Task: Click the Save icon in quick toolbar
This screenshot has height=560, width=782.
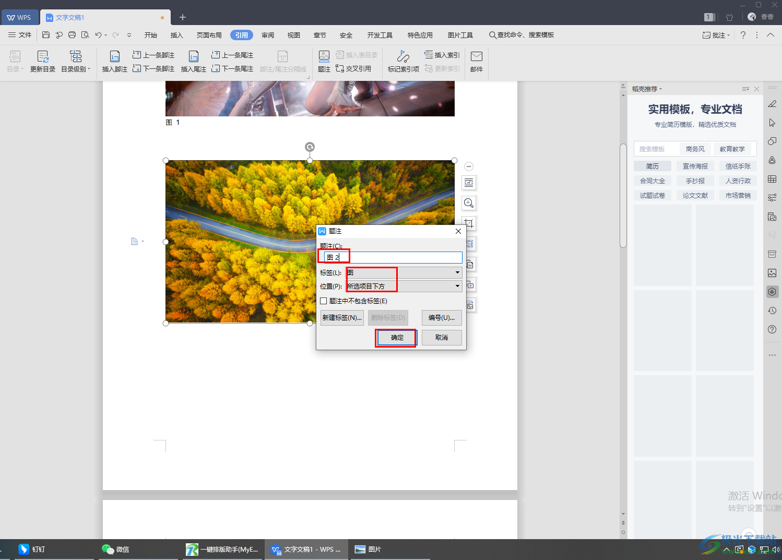Action: click(x=46, y=35)
